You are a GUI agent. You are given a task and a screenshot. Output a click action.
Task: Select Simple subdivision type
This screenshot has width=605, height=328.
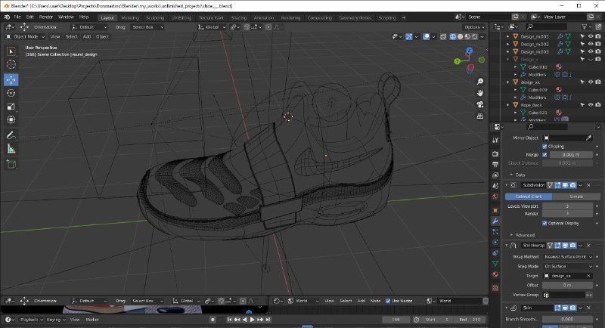click(576, 196)
